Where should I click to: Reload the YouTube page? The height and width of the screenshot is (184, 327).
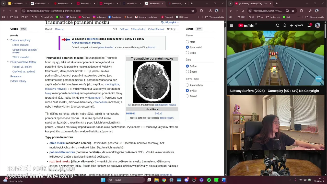(243, 11)
